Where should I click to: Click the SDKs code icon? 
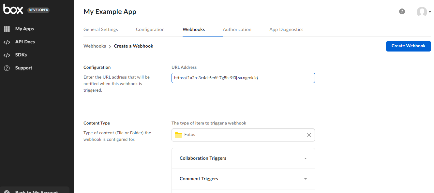[7, 55]
